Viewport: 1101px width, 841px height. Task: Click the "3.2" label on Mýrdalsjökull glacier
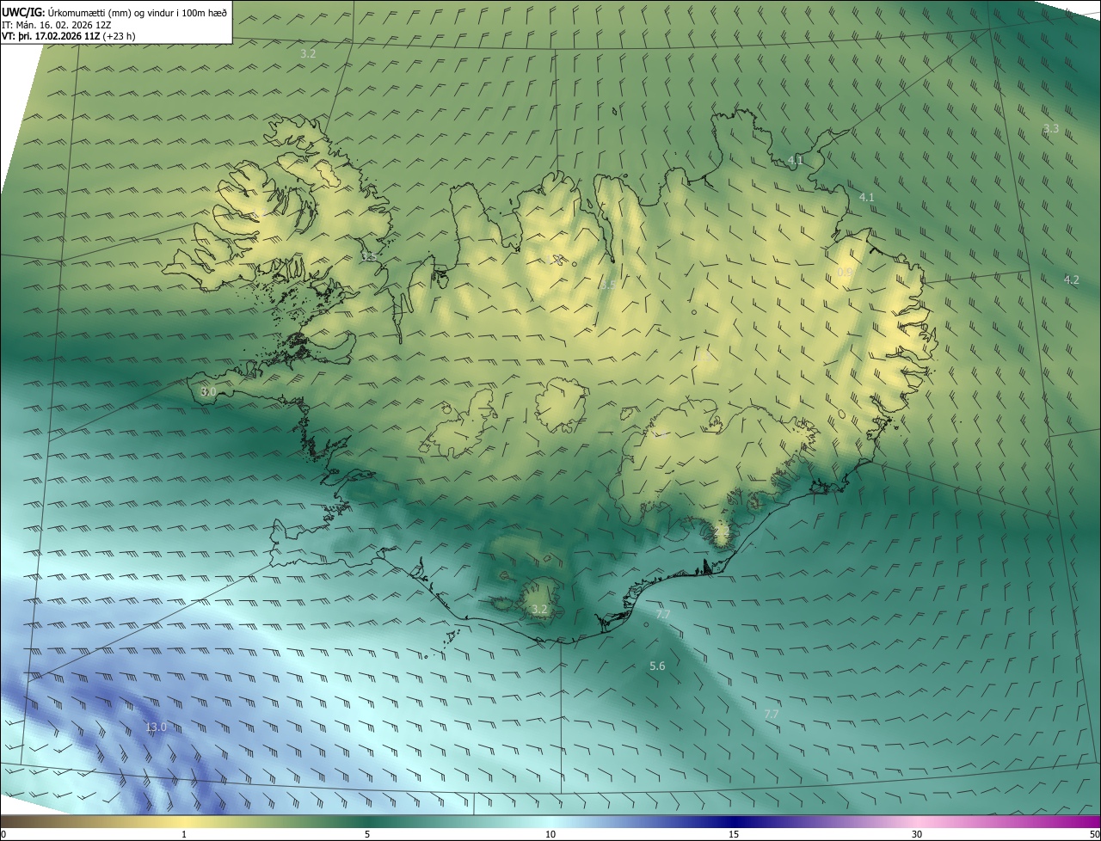539,609
